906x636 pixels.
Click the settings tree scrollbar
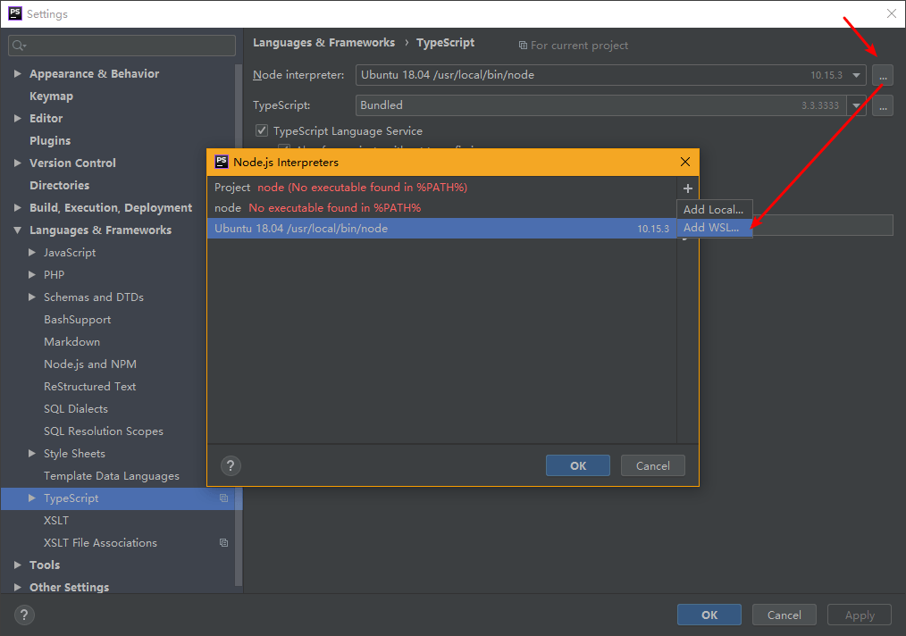(239, 323)
